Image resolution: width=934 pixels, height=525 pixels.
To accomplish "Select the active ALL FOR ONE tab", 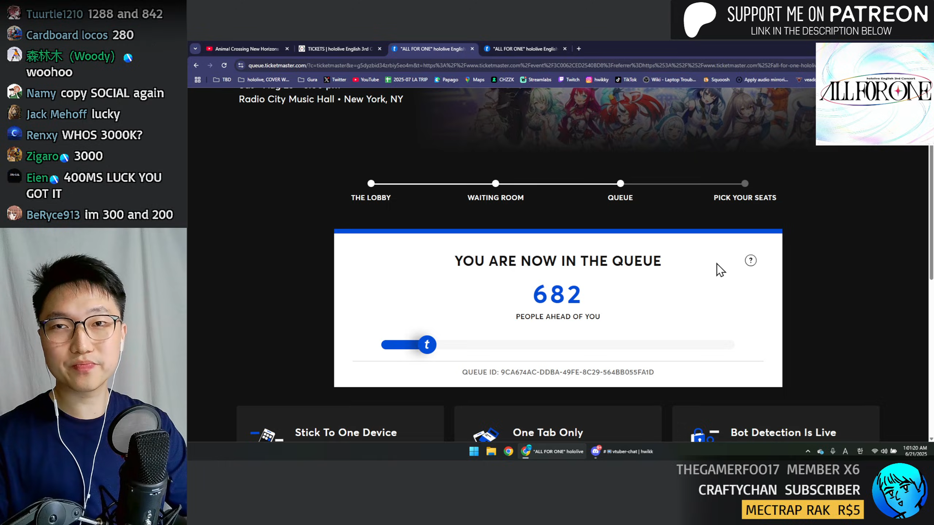I will [x=433, y=49].
